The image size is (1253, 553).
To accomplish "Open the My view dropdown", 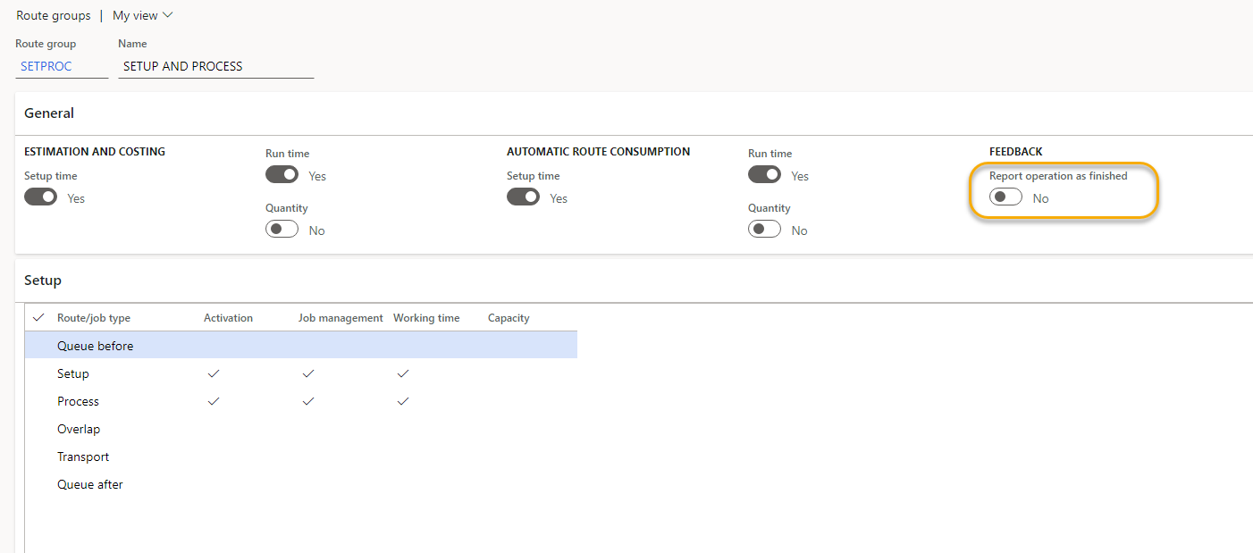I will [x=142, y=15].
